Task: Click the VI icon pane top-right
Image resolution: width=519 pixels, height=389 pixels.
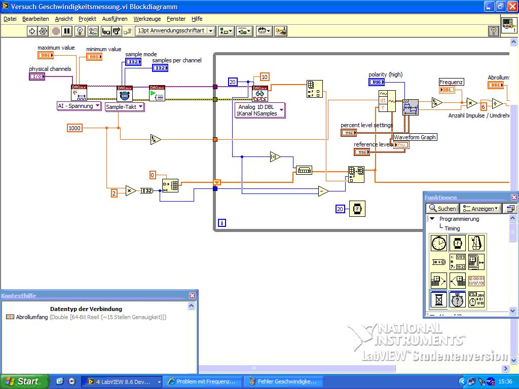Action: [509, 25]
